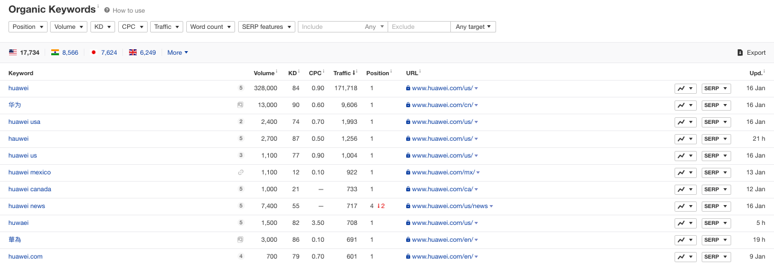Click the Export download icon

[740, 53]
